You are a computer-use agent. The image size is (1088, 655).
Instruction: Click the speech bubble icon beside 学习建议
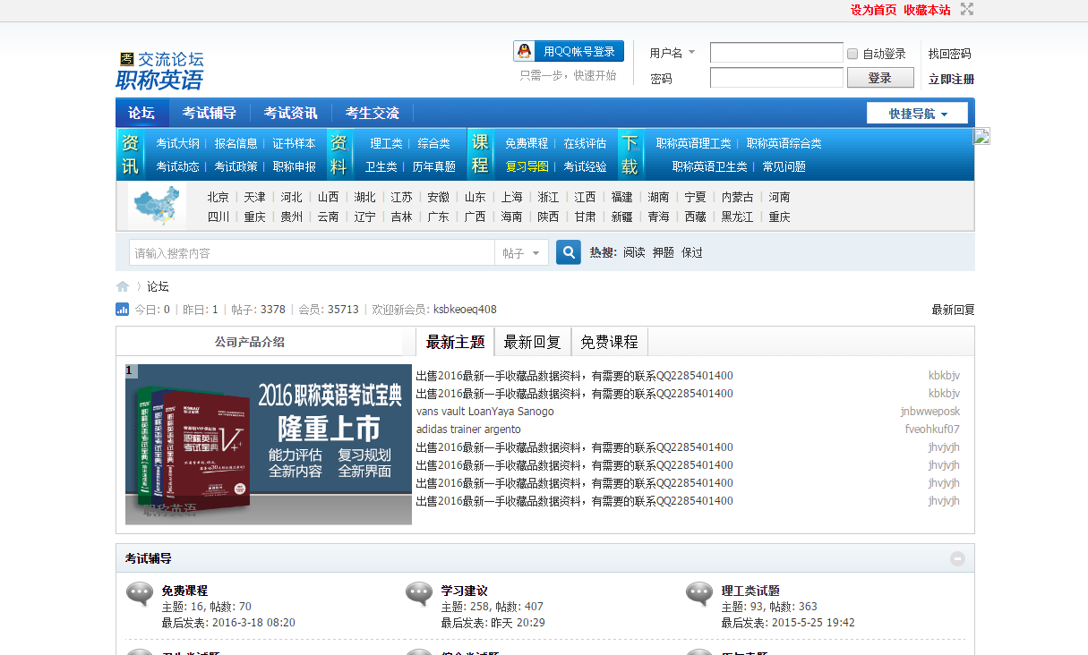pyautogui.click(x=419, y=593)
